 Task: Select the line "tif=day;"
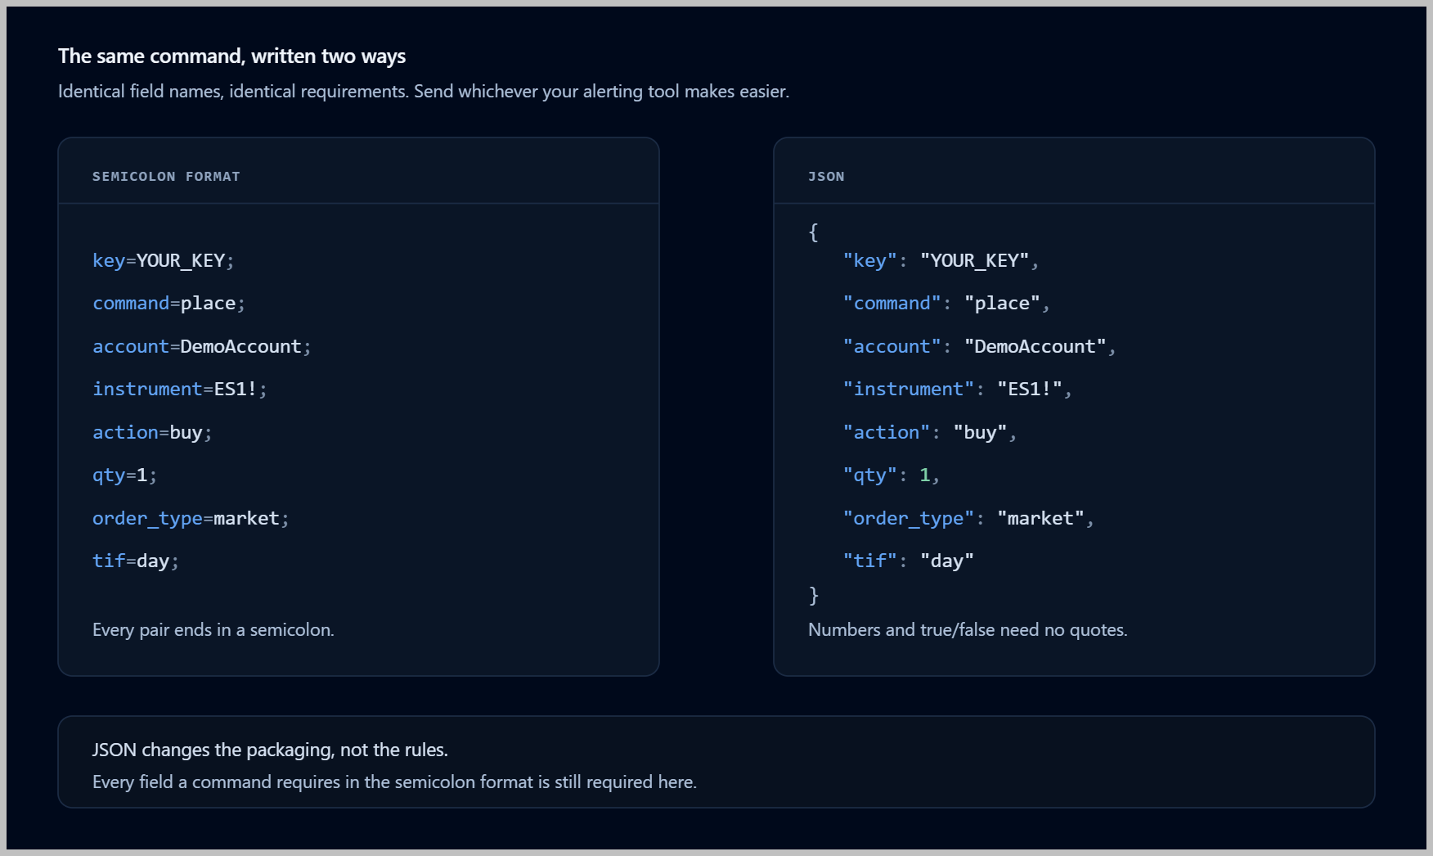point(136,561)
